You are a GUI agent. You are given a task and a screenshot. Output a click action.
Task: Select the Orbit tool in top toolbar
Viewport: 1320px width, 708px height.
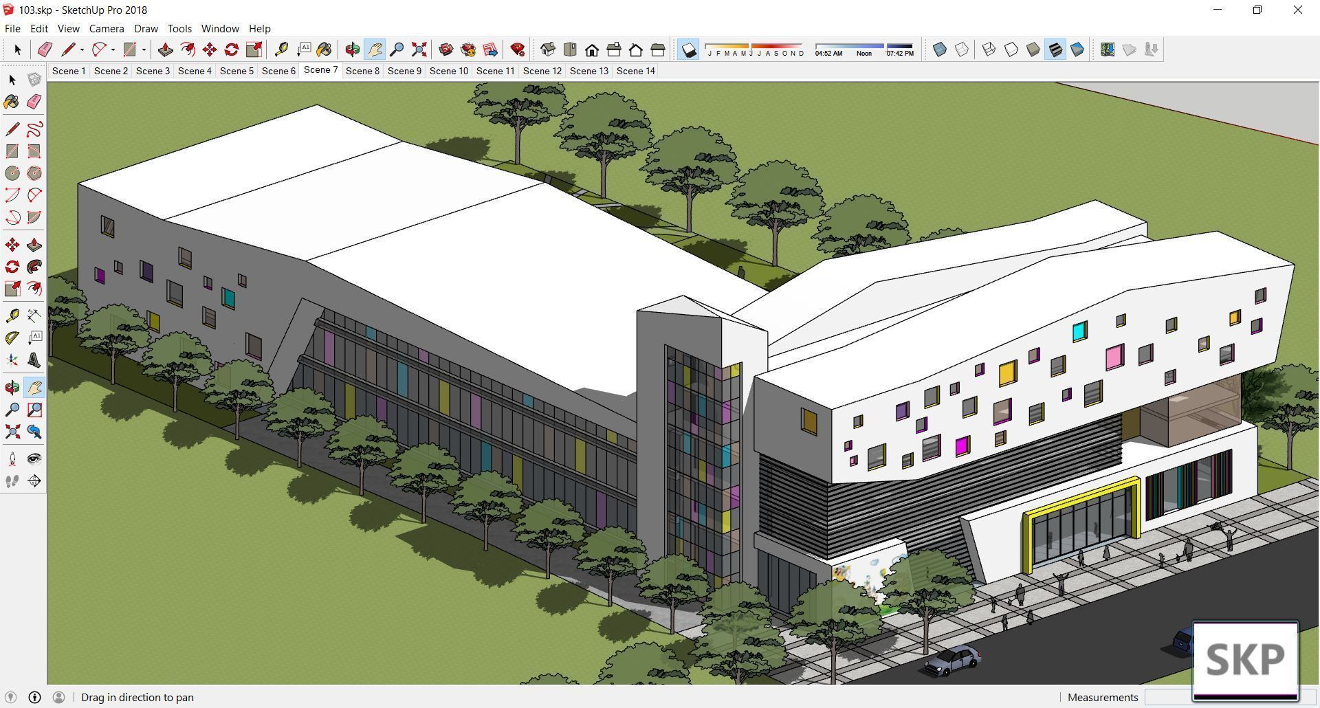click(x=353, y=49)
